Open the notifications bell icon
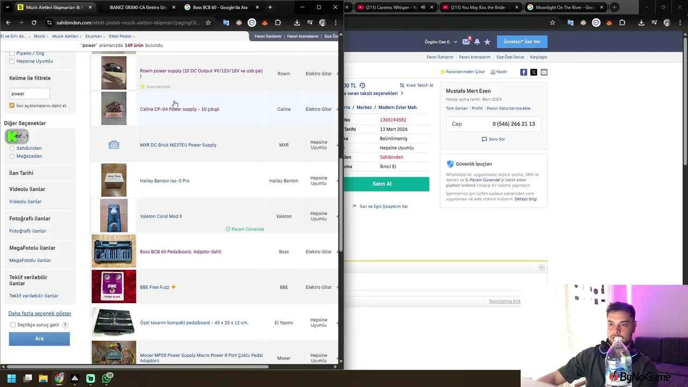Viewport: 688px width, 387px height. coord(477,41)
